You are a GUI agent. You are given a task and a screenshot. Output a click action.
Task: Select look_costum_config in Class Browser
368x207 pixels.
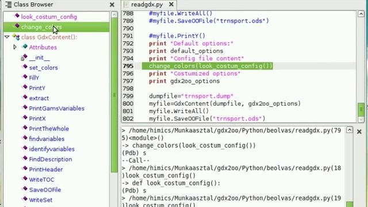[49, 17]
